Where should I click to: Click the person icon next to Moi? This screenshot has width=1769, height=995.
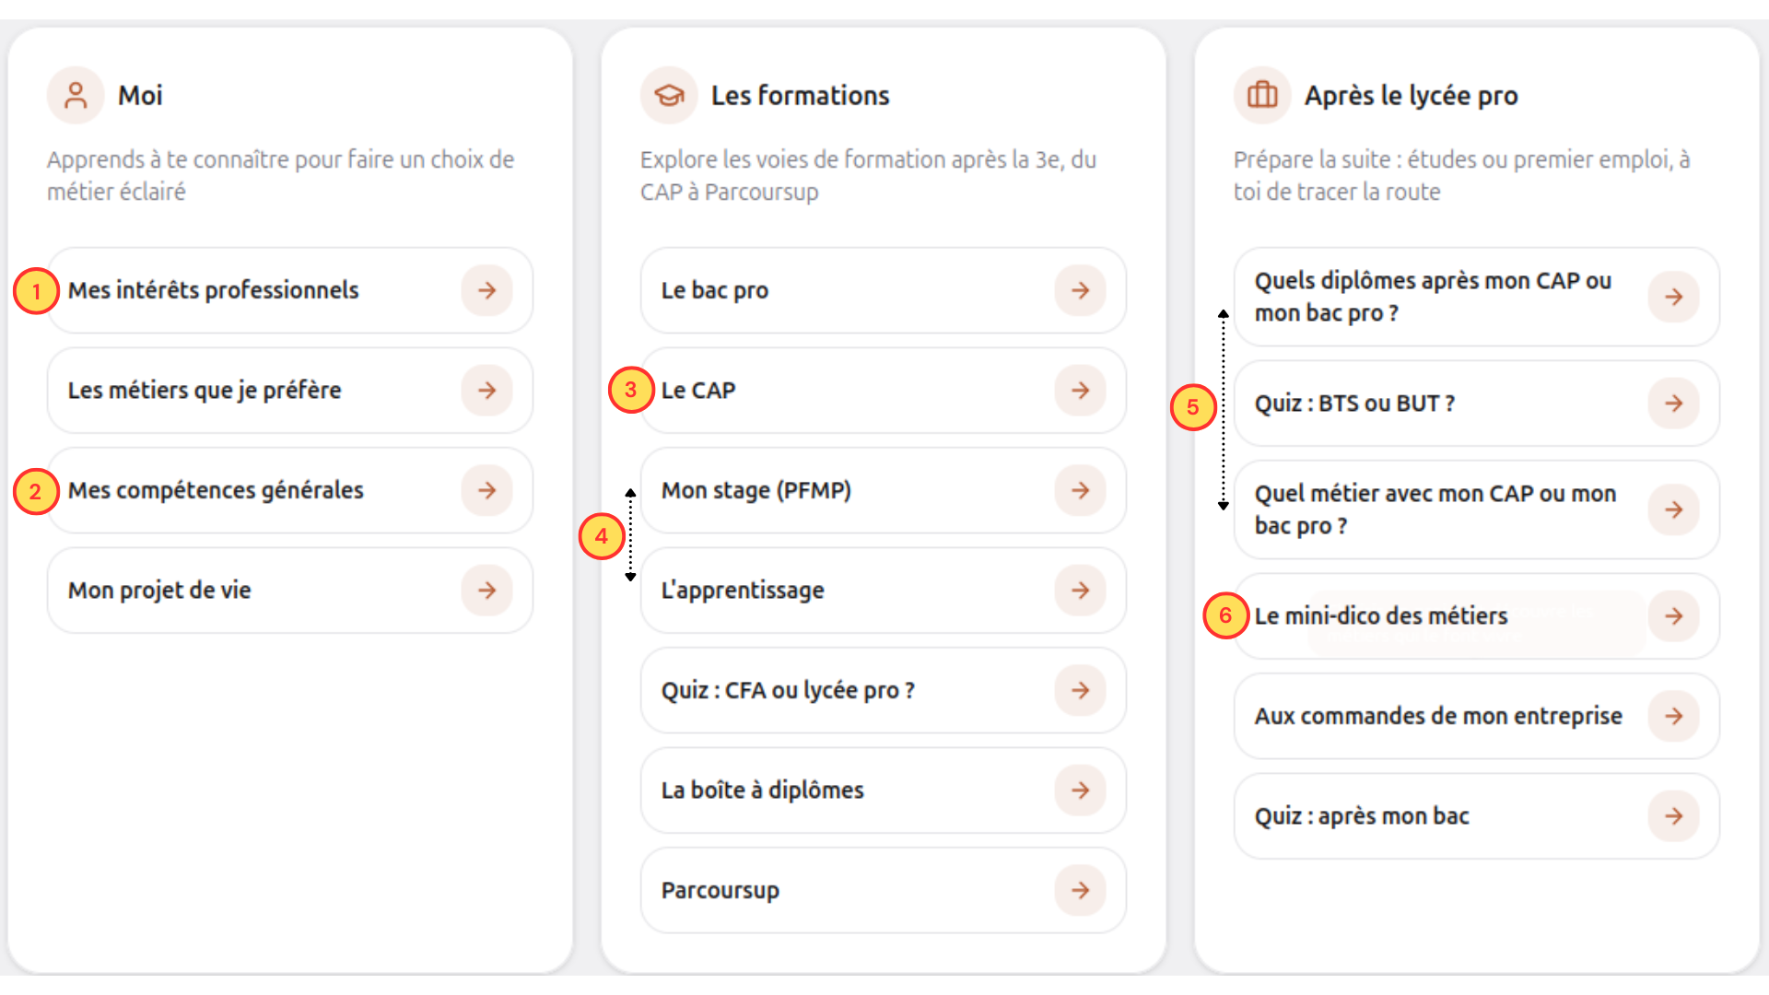pyautogui.click(x=76, y=95)
